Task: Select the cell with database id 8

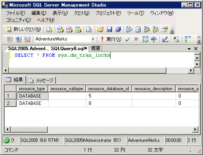Action: click(x=109, y=103)
